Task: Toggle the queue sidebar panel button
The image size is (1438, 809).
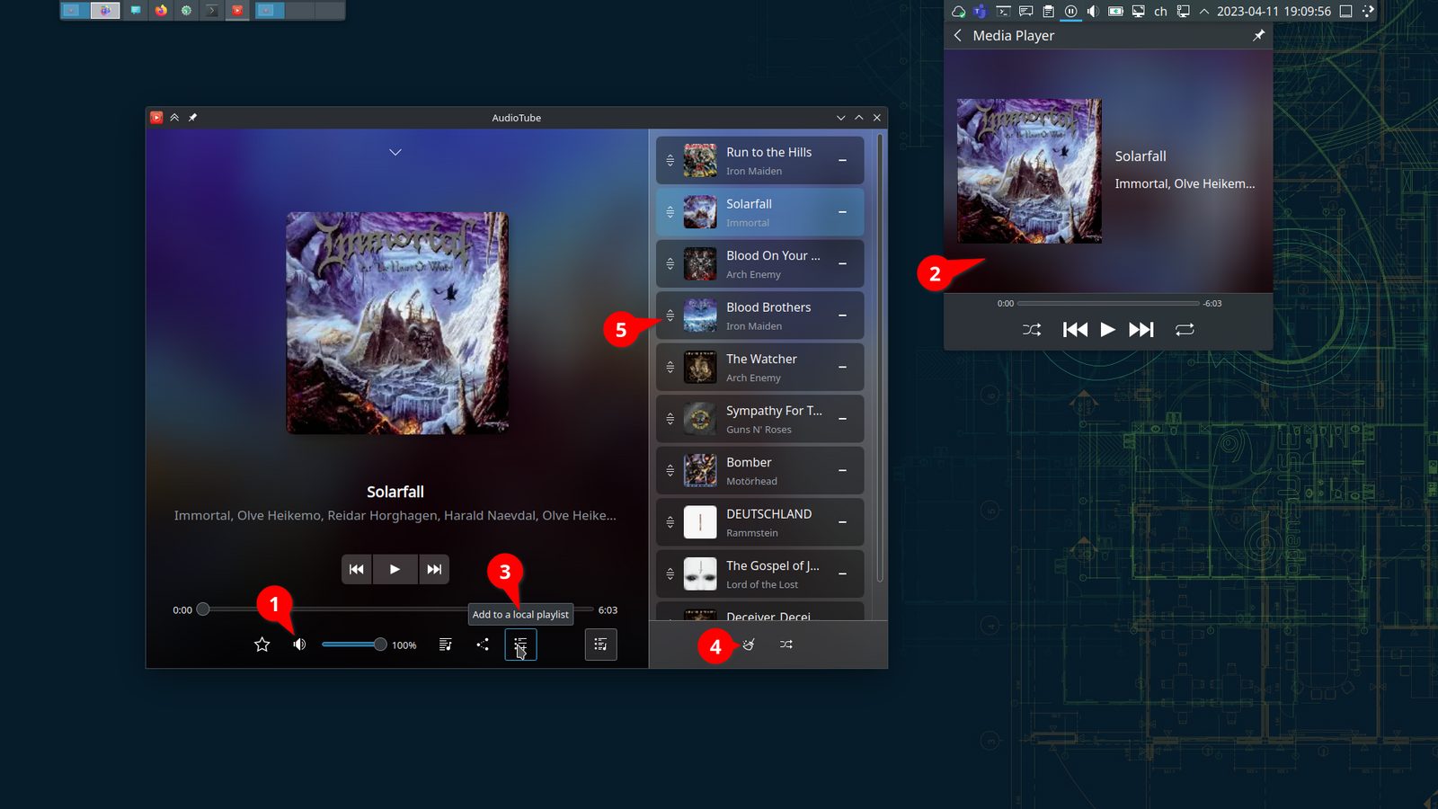Action: point(600,645)
